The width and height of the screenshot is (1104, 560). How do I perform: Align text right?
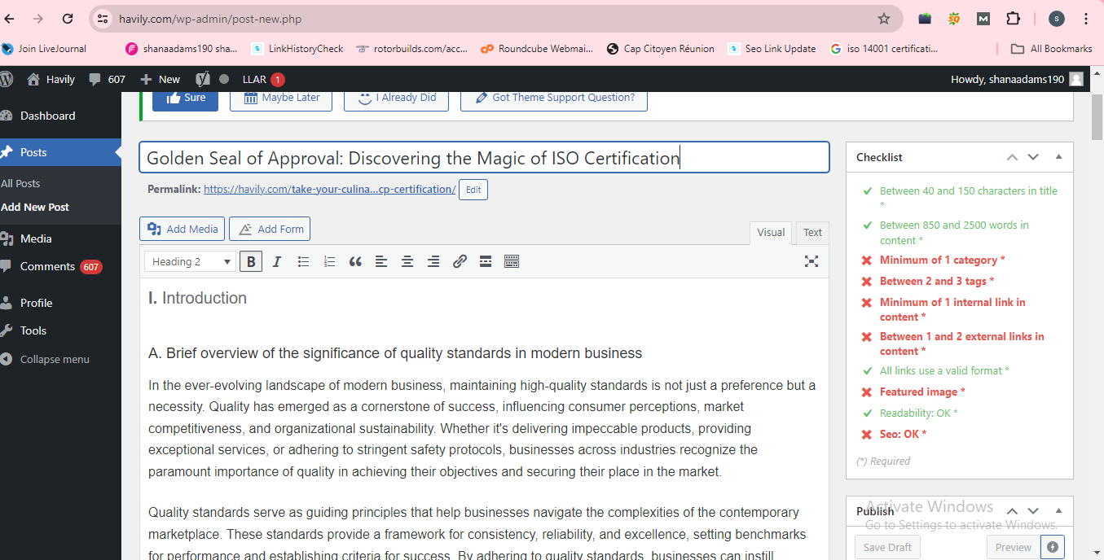433,261
